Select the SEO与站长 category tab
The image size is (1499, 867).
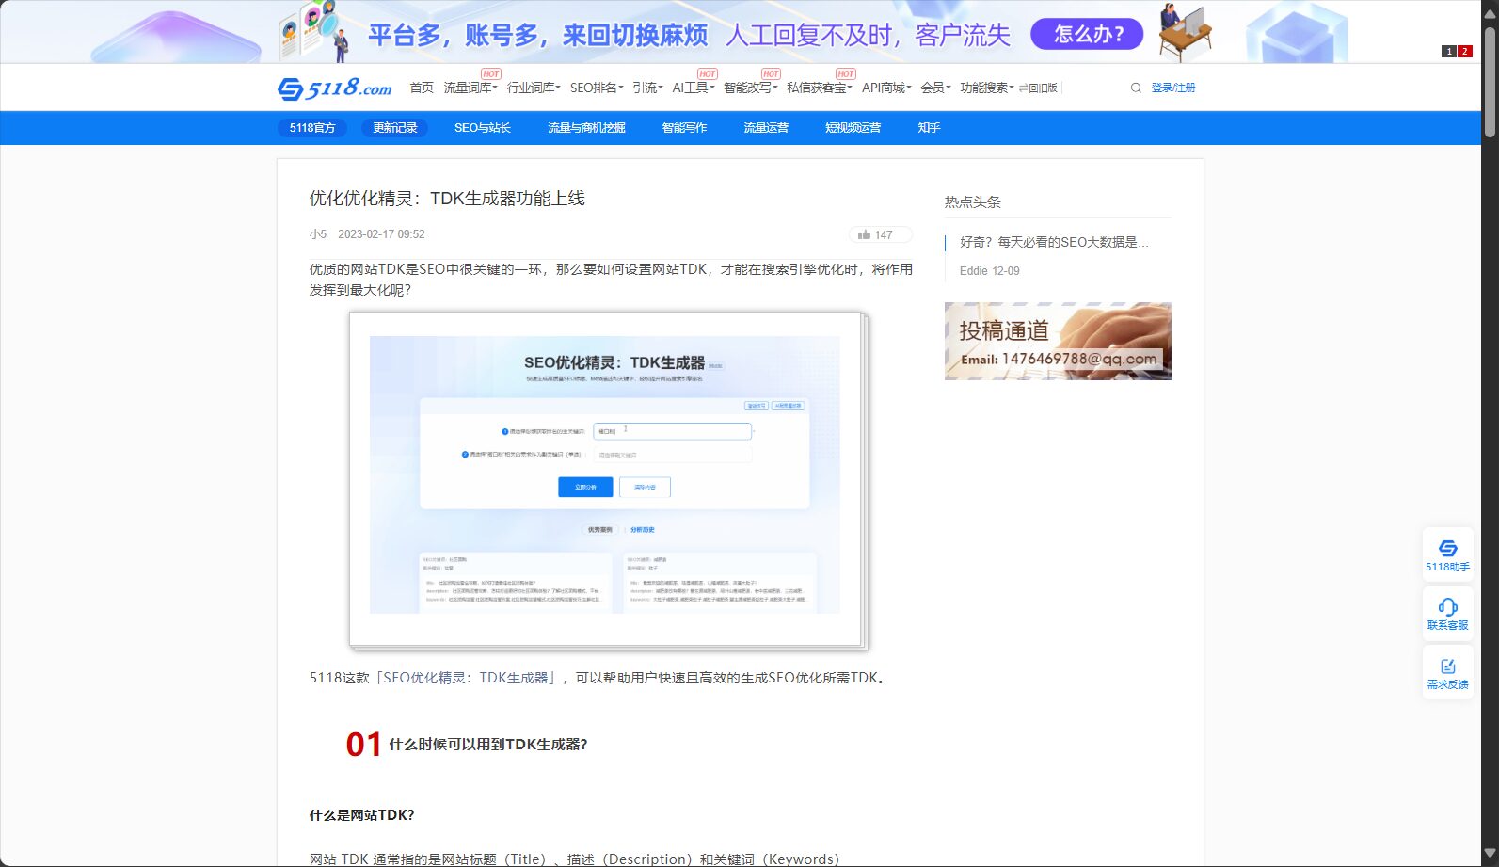click(483, 128)
